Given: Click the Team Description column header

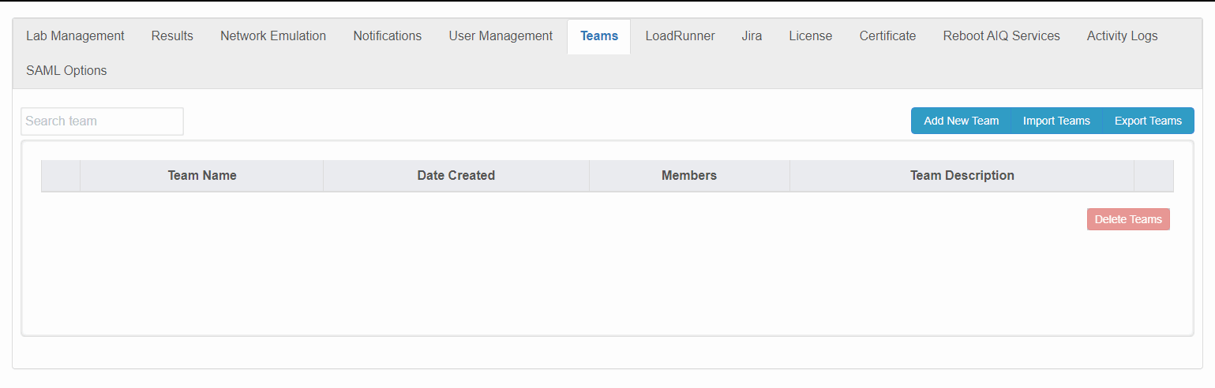Looking at the screenshot, I should pos(962,176).
